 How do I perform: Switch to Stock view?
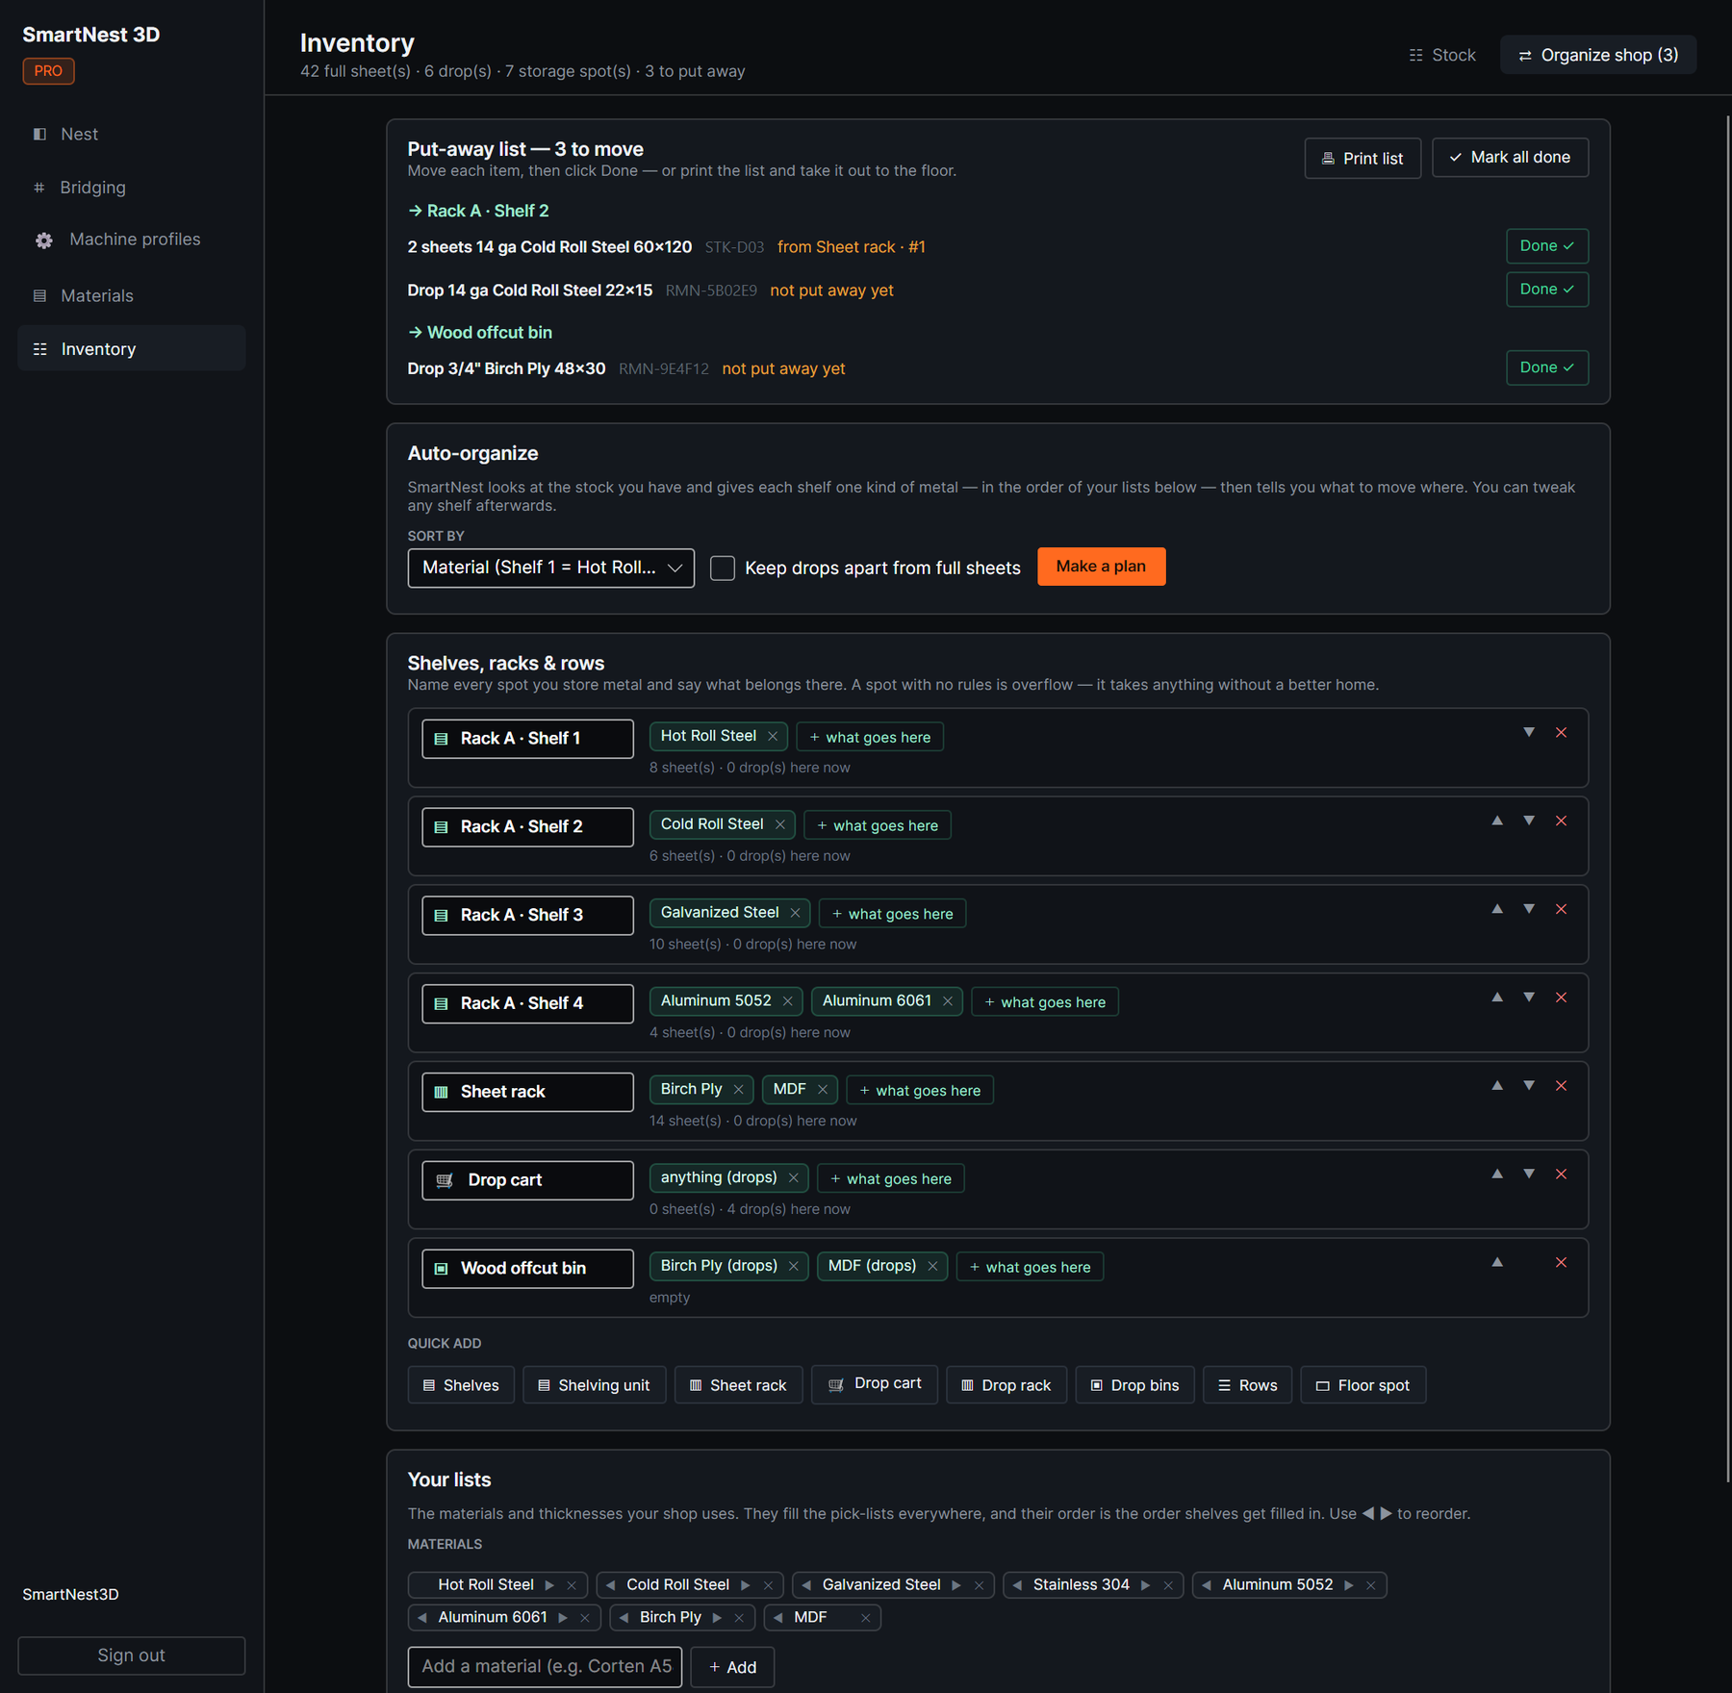click(1441, 56)
